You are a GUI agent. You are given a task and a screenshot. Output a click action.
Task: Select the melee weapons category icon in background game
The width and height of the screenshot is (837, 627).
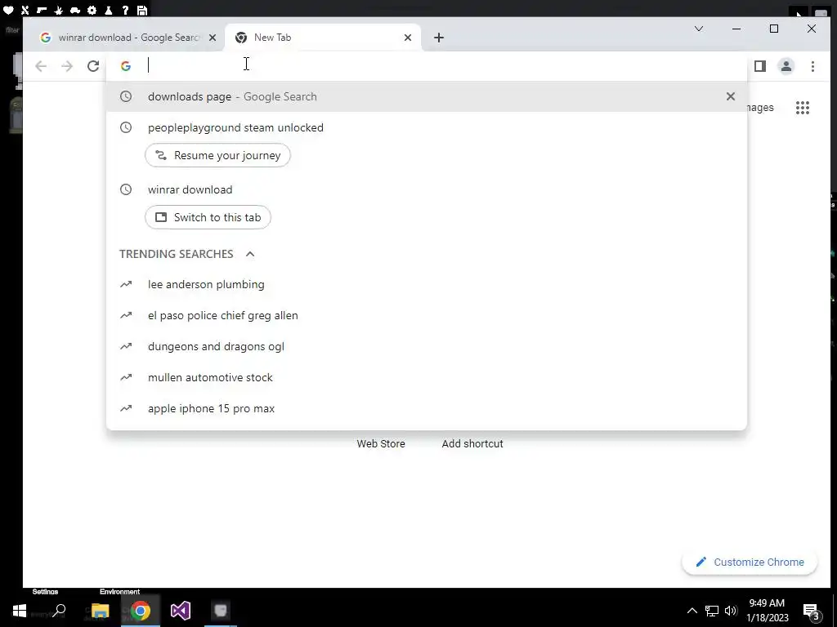coord(25,10)
